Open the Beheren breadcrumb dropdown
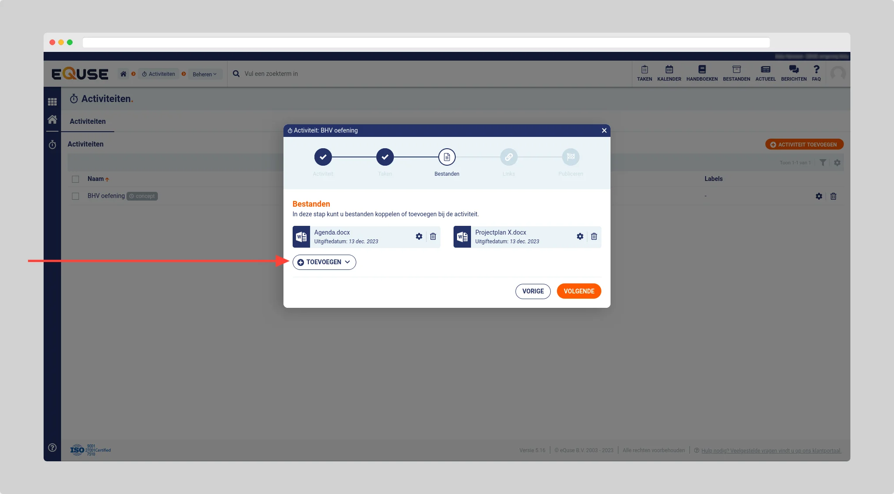This screenshot has width=894, height=494. [205, 74]
